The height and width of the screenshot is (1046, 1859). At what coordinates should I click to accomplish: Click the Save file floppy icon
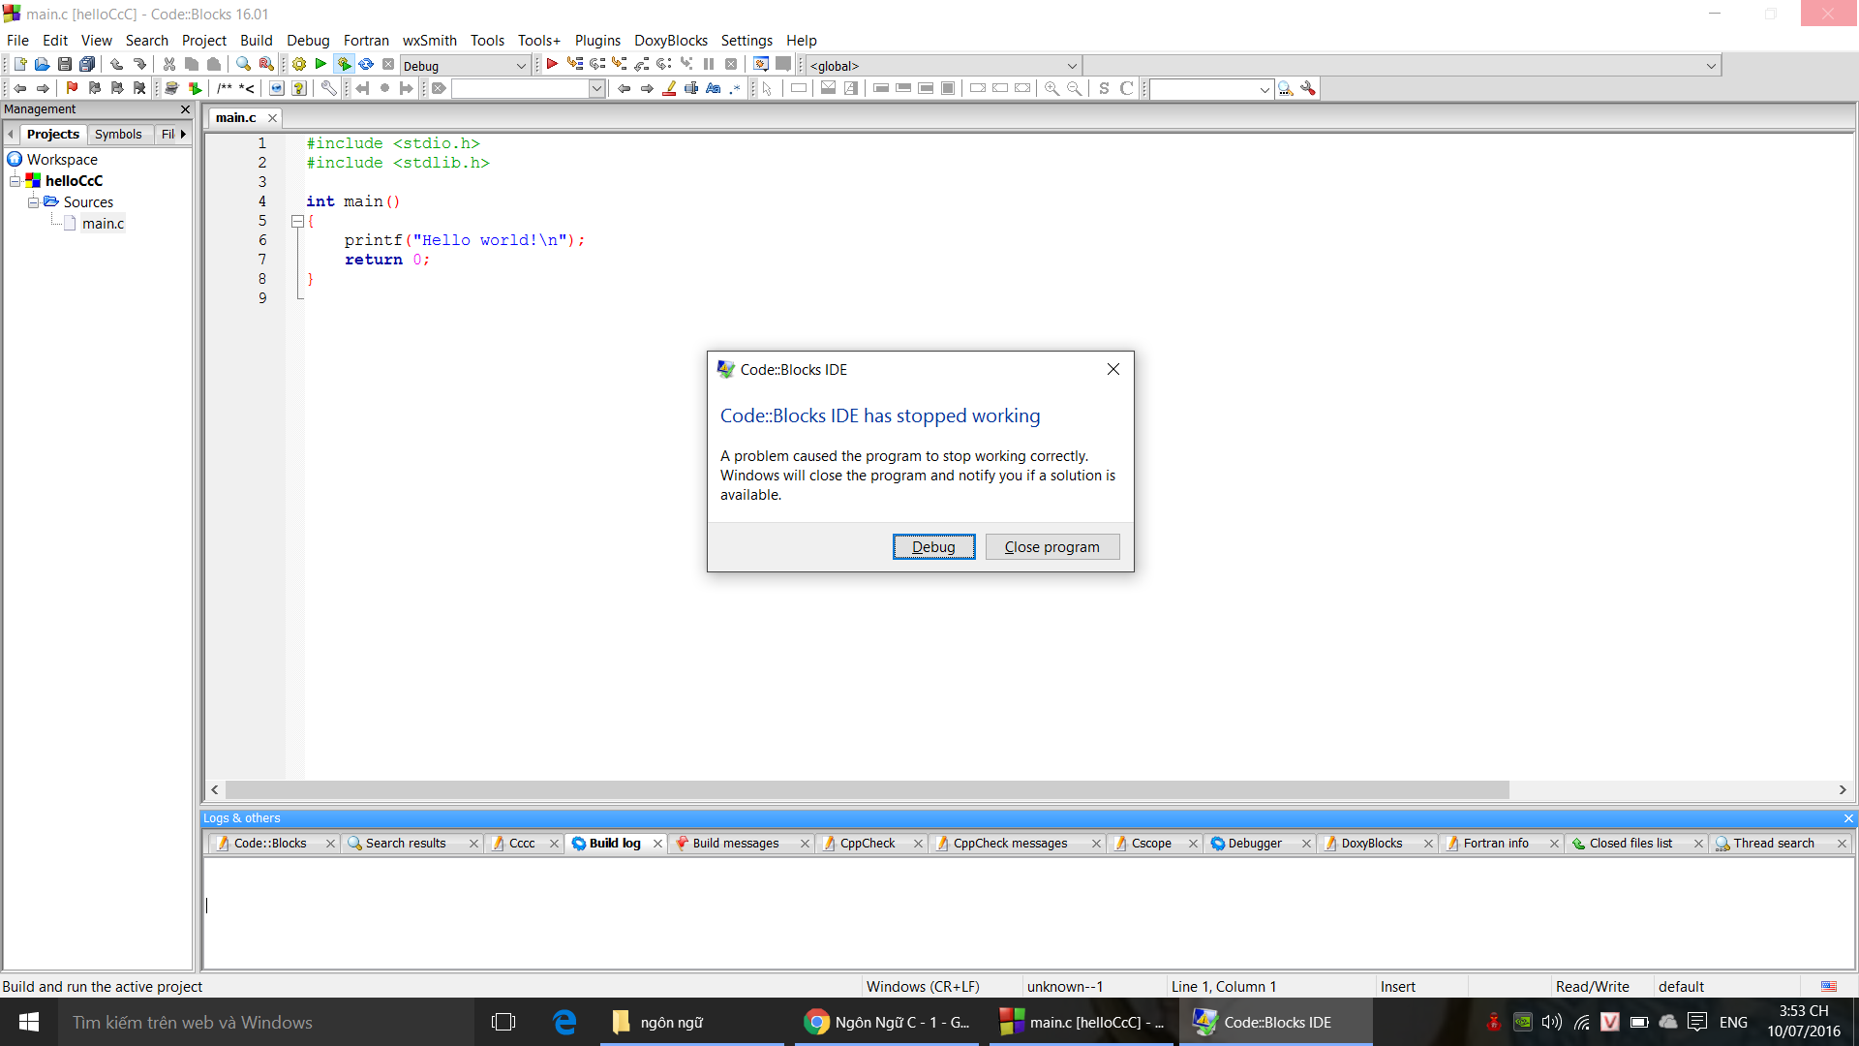tap(64, 65)
